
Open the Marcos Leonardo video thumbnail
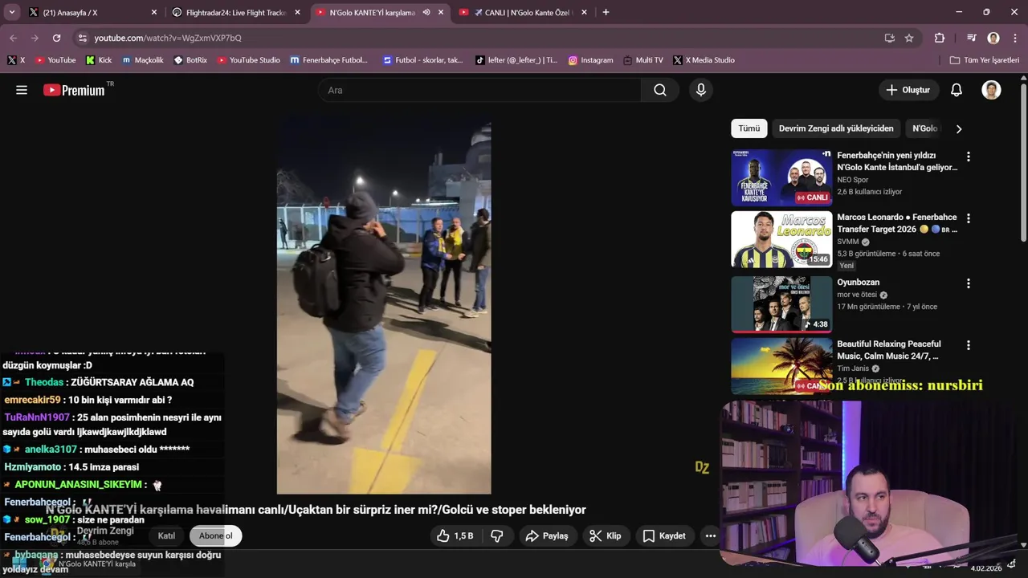[x=781, y=239]
